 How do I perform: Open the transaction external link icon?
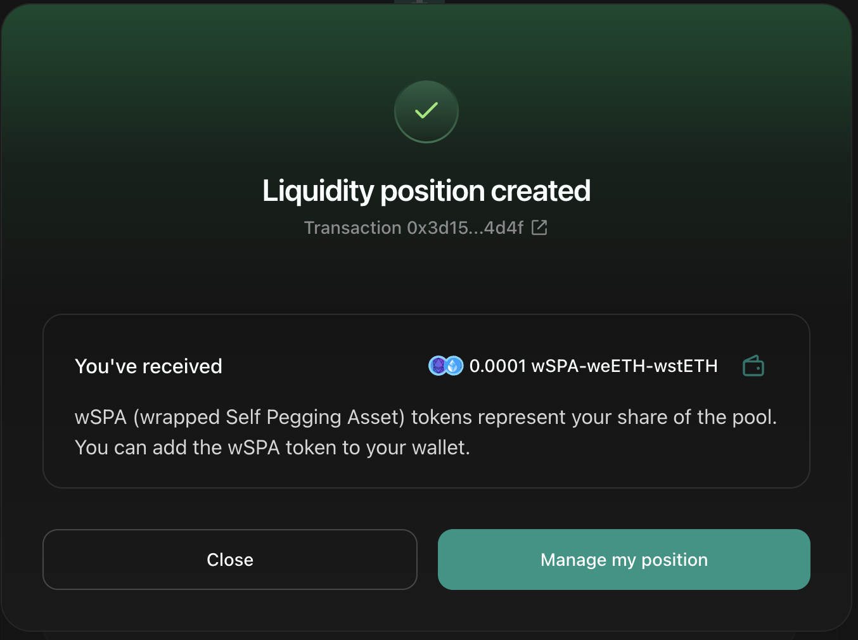(539, 227)
